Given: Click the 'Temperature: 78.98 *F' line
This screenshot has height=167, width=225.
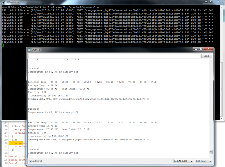Looking at the screenshot, I should pyautogui.click(x=59, y=129).
